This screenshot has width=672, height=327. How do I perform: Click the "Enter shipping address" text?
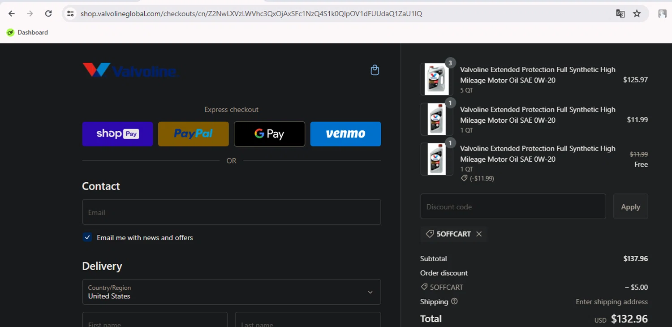[612, 301]
